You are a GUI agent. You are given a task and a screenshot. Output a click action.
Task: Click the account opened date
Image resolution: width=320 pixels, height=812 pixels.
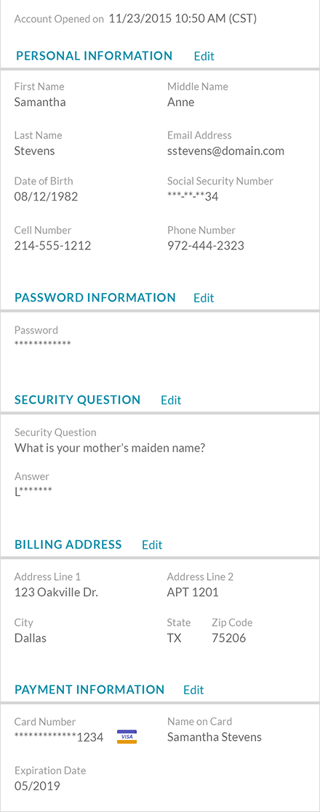coord(183,19)
